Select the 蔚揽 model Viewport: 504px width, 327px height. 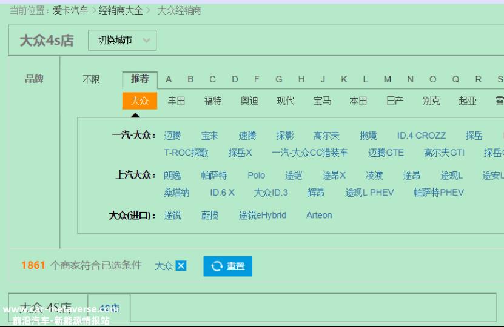tap(210, 215)
